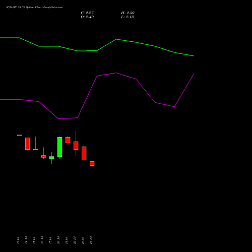Click the open value O: 2.40
Image resolution: width=252 pixels, height=252 pixels.
pos(87,17)
